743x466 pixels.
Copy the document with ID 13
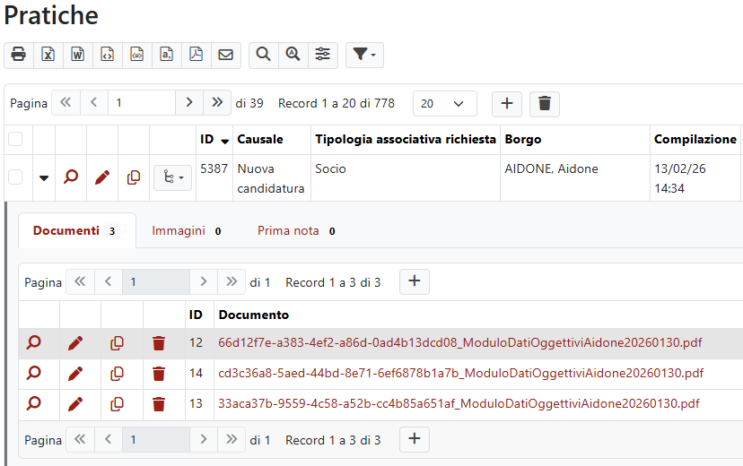click(117, 404)
